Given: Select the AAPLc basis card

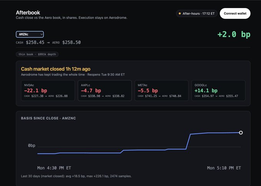Looking at the screenshot, I should click(x=105, y=91).
